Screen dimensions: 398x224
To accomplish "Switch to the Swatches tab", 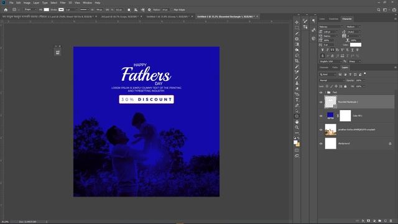I will coord(333,19).
